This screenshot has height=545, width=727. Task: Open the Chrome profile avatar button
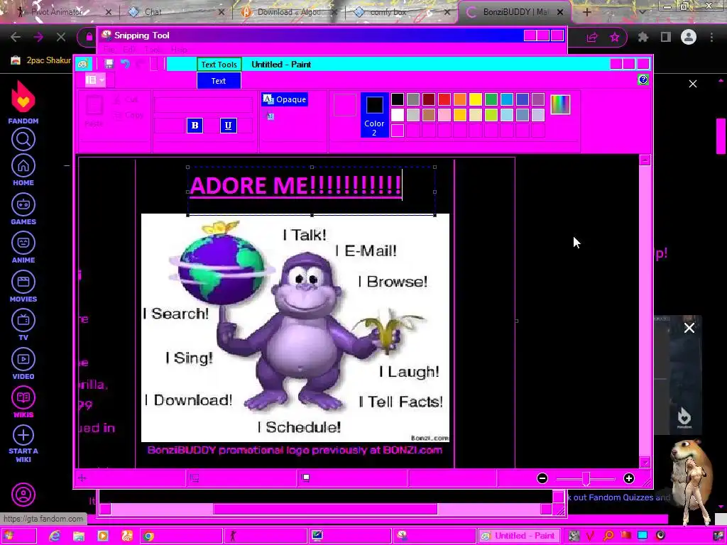[x=689, y=37]
